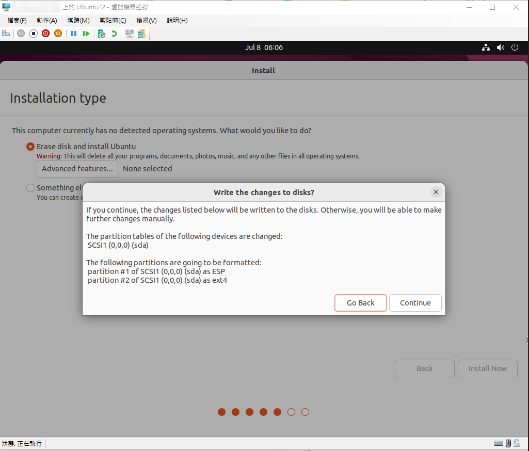Screen dimensions: 529x451
Task: Open the 媒體(M) menu
Action: coord(78,21)
